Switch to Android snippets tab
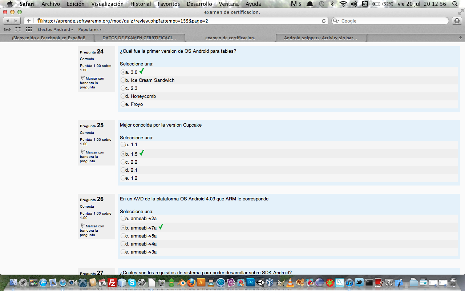Viewport: 465px width, 291px height. point(321,38)
